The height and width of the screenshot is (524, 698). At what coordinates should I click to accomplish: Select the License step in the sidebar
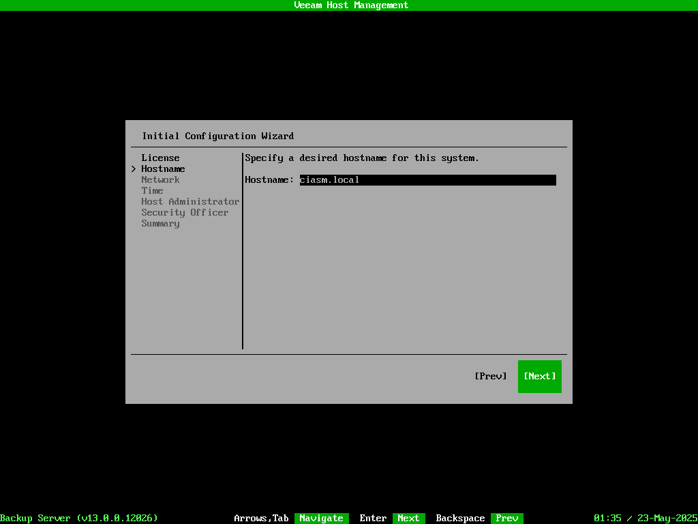click(160, 158)
